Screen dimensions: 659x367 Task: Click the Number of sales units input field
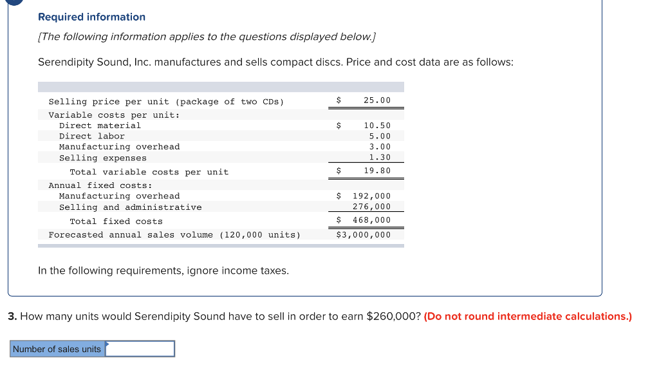[140, 349]
